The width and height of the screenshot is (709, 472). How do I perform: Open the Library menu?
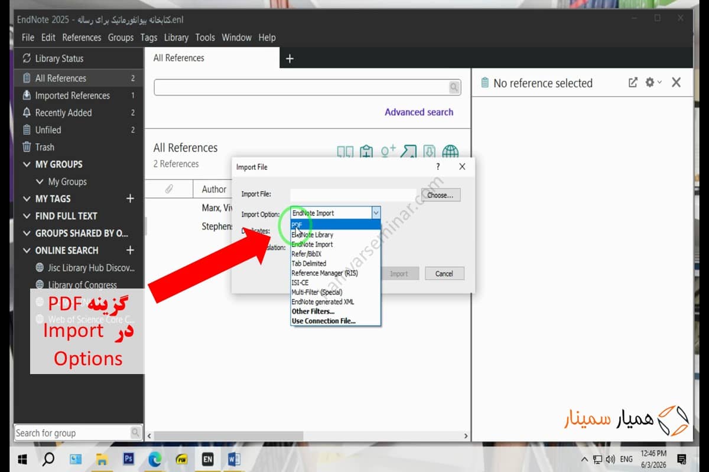pyautogui.click(x=176, y=37)
